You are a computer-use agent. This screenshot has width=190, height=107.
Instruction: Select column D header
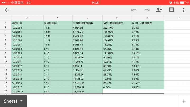(x=117, y=18)
